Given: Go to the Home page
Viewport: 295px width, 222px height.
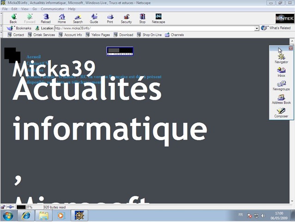Looking at the screenshot, I should 62,18.
